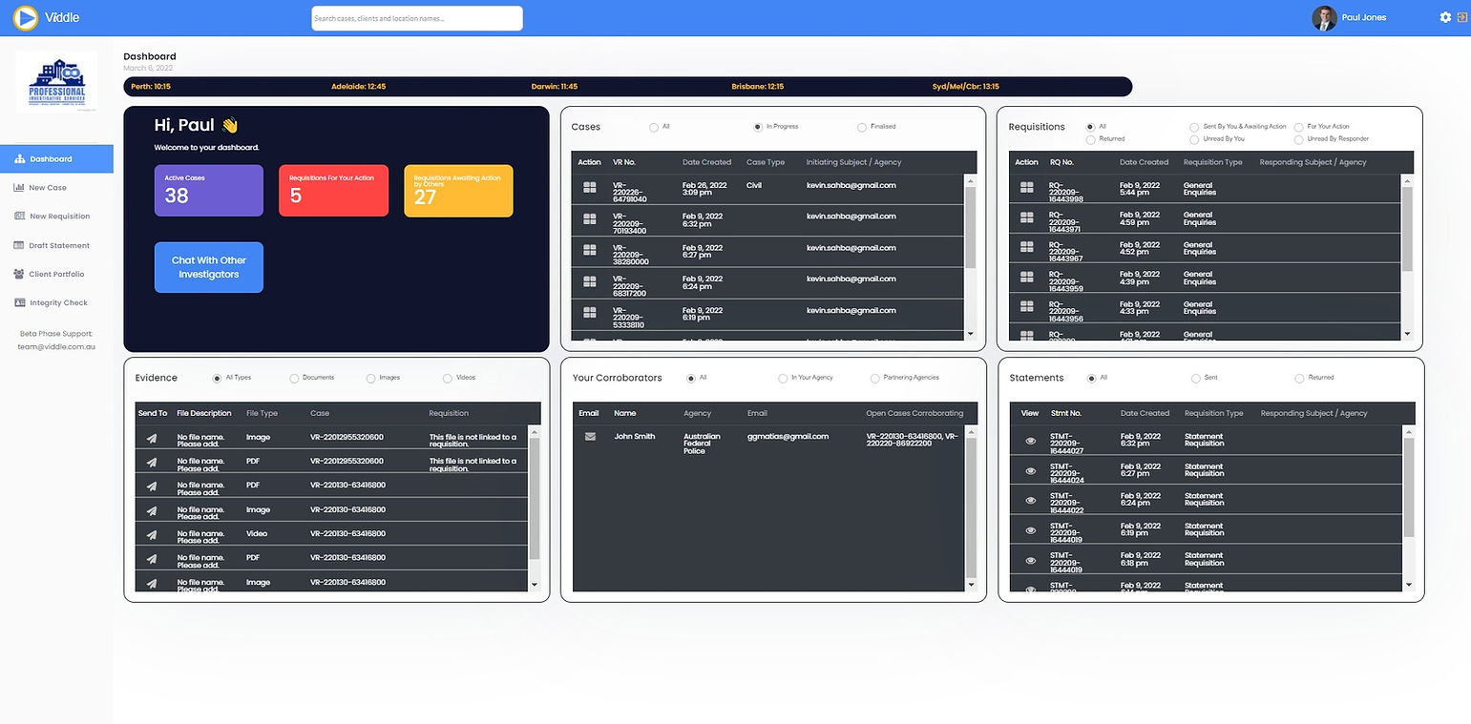Select the Documents evidence filter

[294, 379]
